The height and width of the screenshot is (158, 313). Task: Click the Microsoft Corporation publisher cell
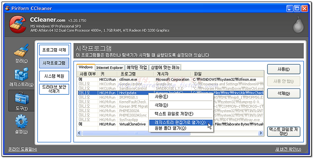(172, 79)
